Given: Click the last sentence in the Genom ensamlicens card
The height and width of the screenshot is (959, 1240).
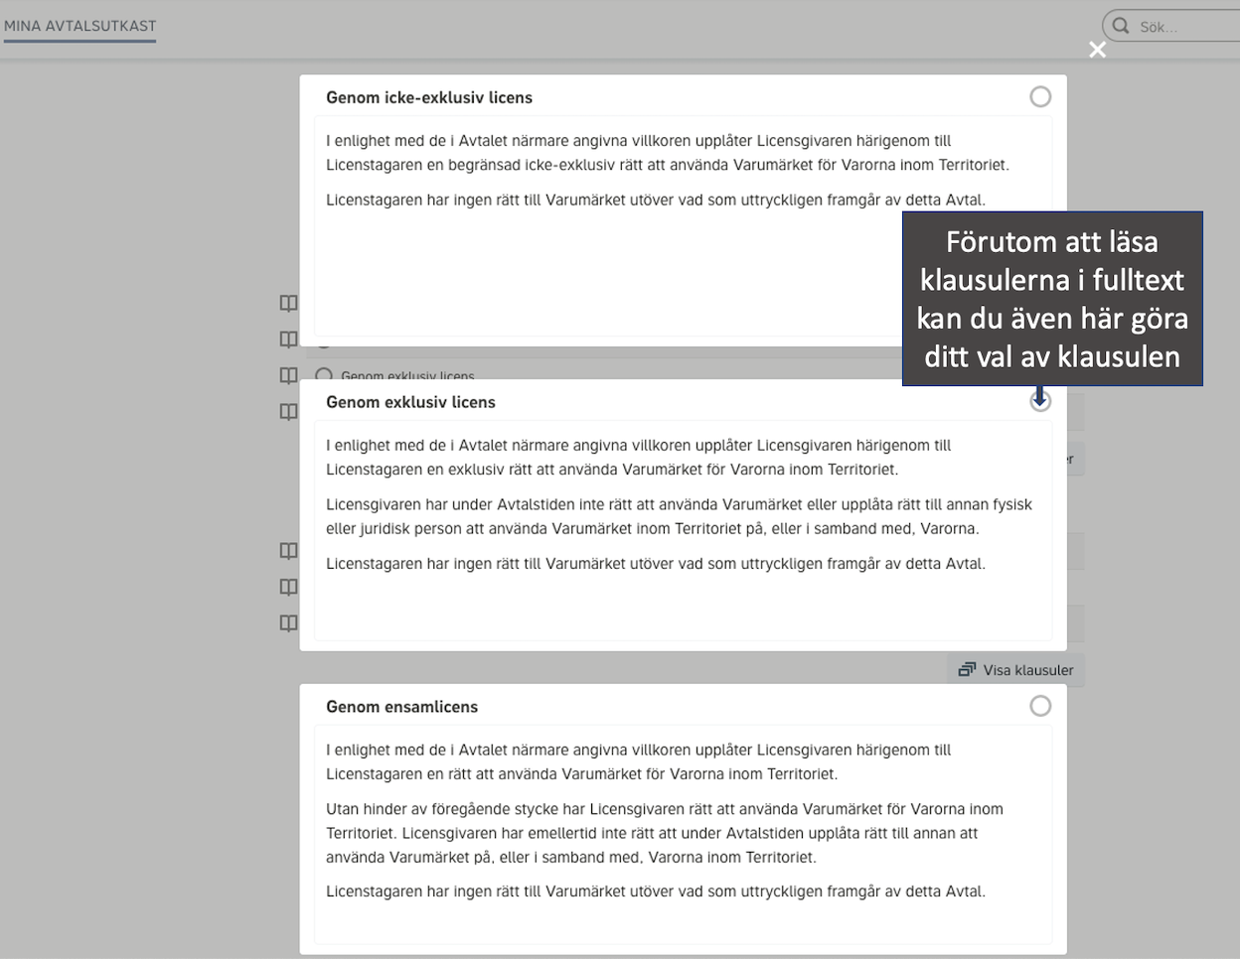Looking at the screenshot, I should (x=656, y=891).
